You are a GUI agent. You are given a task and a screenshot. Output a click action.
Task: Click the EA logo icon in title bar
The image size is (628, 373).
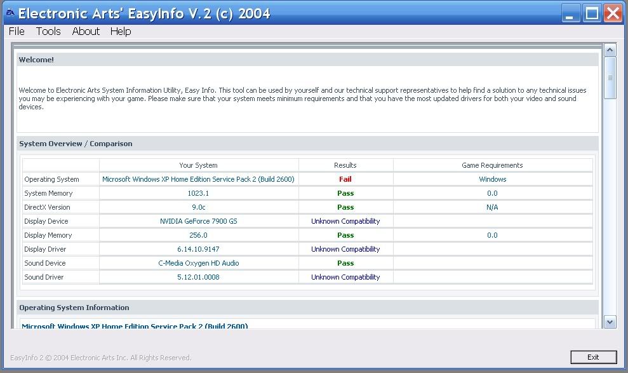[x=10, y=13]
